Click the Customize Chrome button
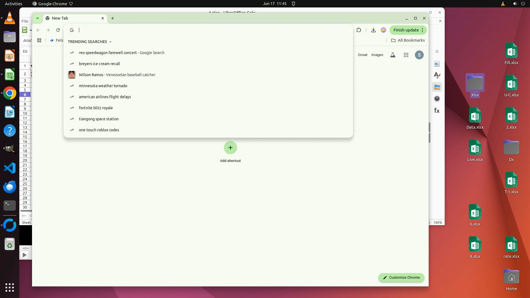The image size is (530, 298). point(401,278)
